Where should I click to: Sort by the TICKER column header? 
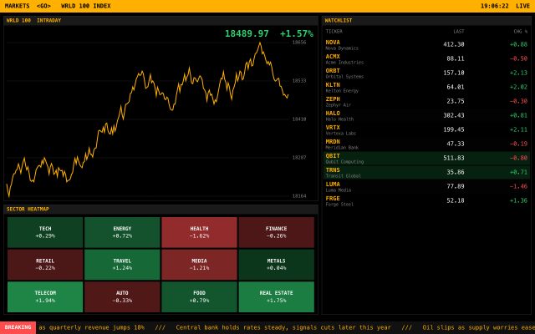pos(334,32)
